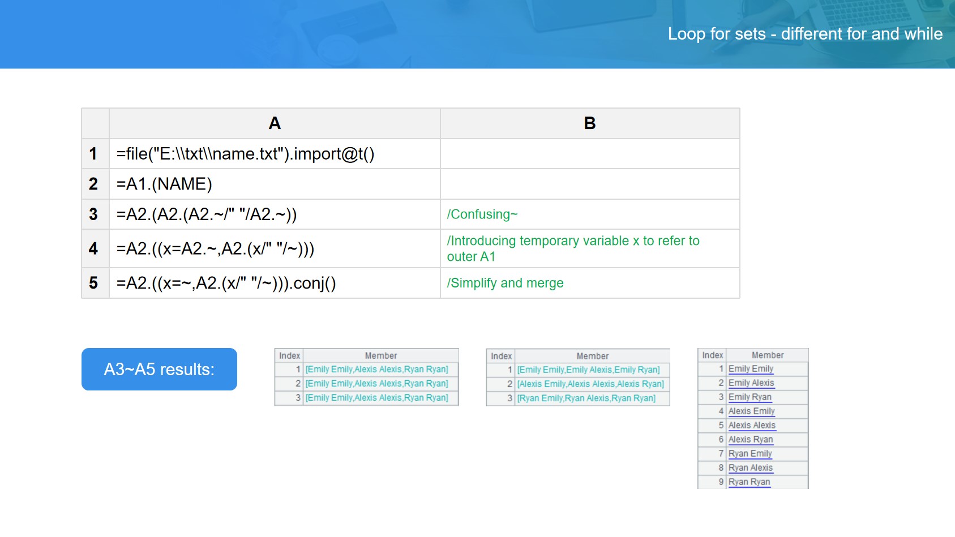The image size is (955, 537).
Task: Click row header 3 in the code grid
Action: 94,214
